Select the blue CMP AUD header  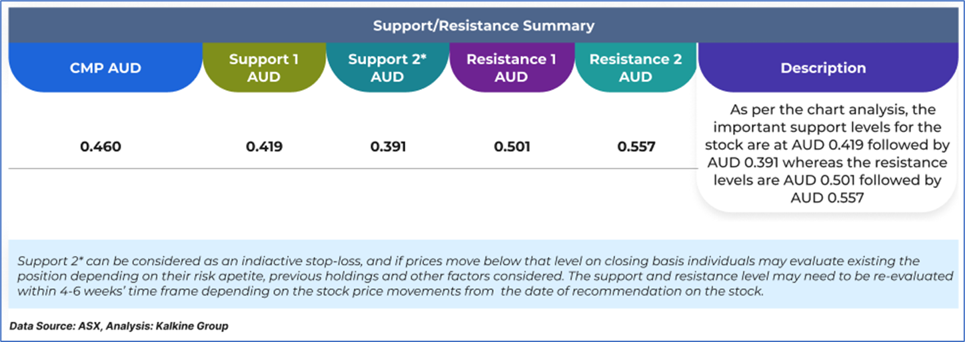105,67
